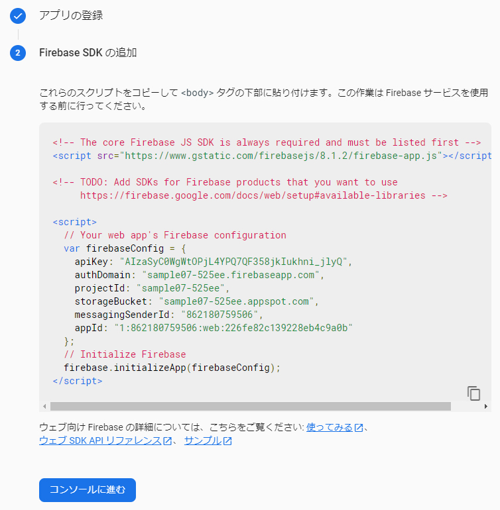Click the appId value in firebaseConfig
Viewport: 500px width, 510px height.
233,328
